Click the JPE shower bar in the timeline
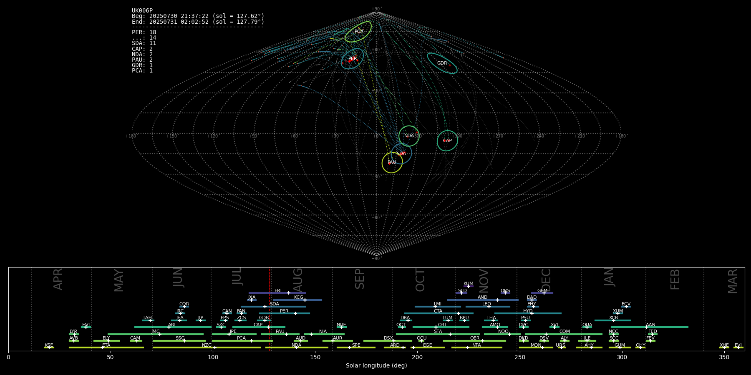This screenshot has width=751, height=375. coord(234,334)
